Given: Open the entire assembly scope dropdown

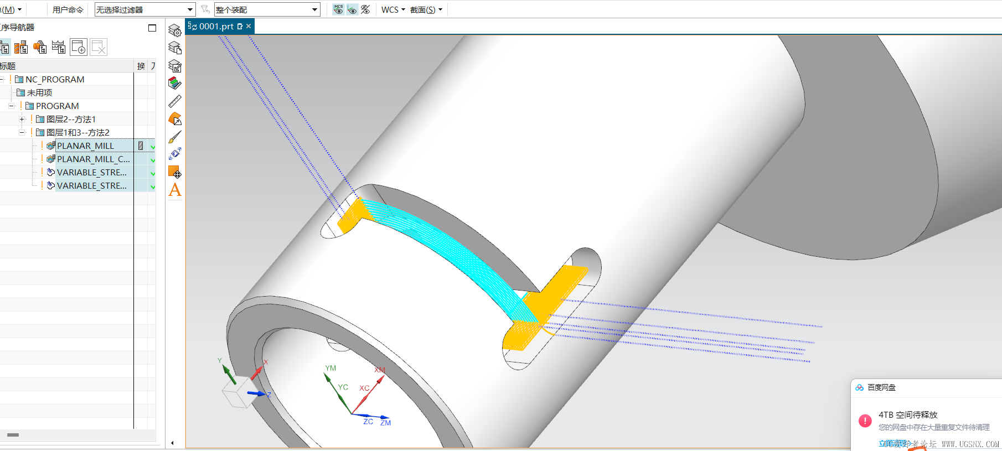Looking at the screenshot, I should pos(267,9).
